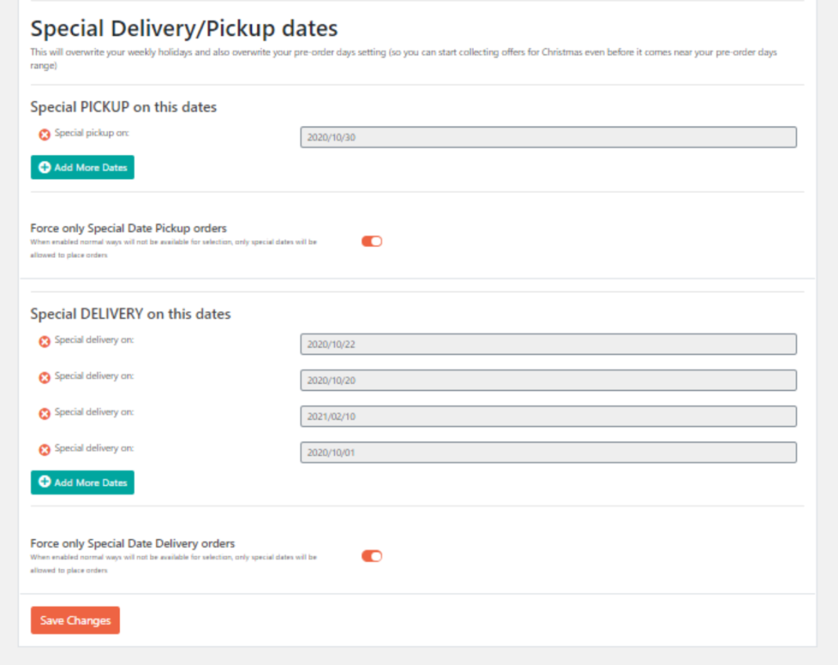The image size is (838, 665).
Task: Edit the delivery date field 2021/02/10
Action: tap(548, 416)
